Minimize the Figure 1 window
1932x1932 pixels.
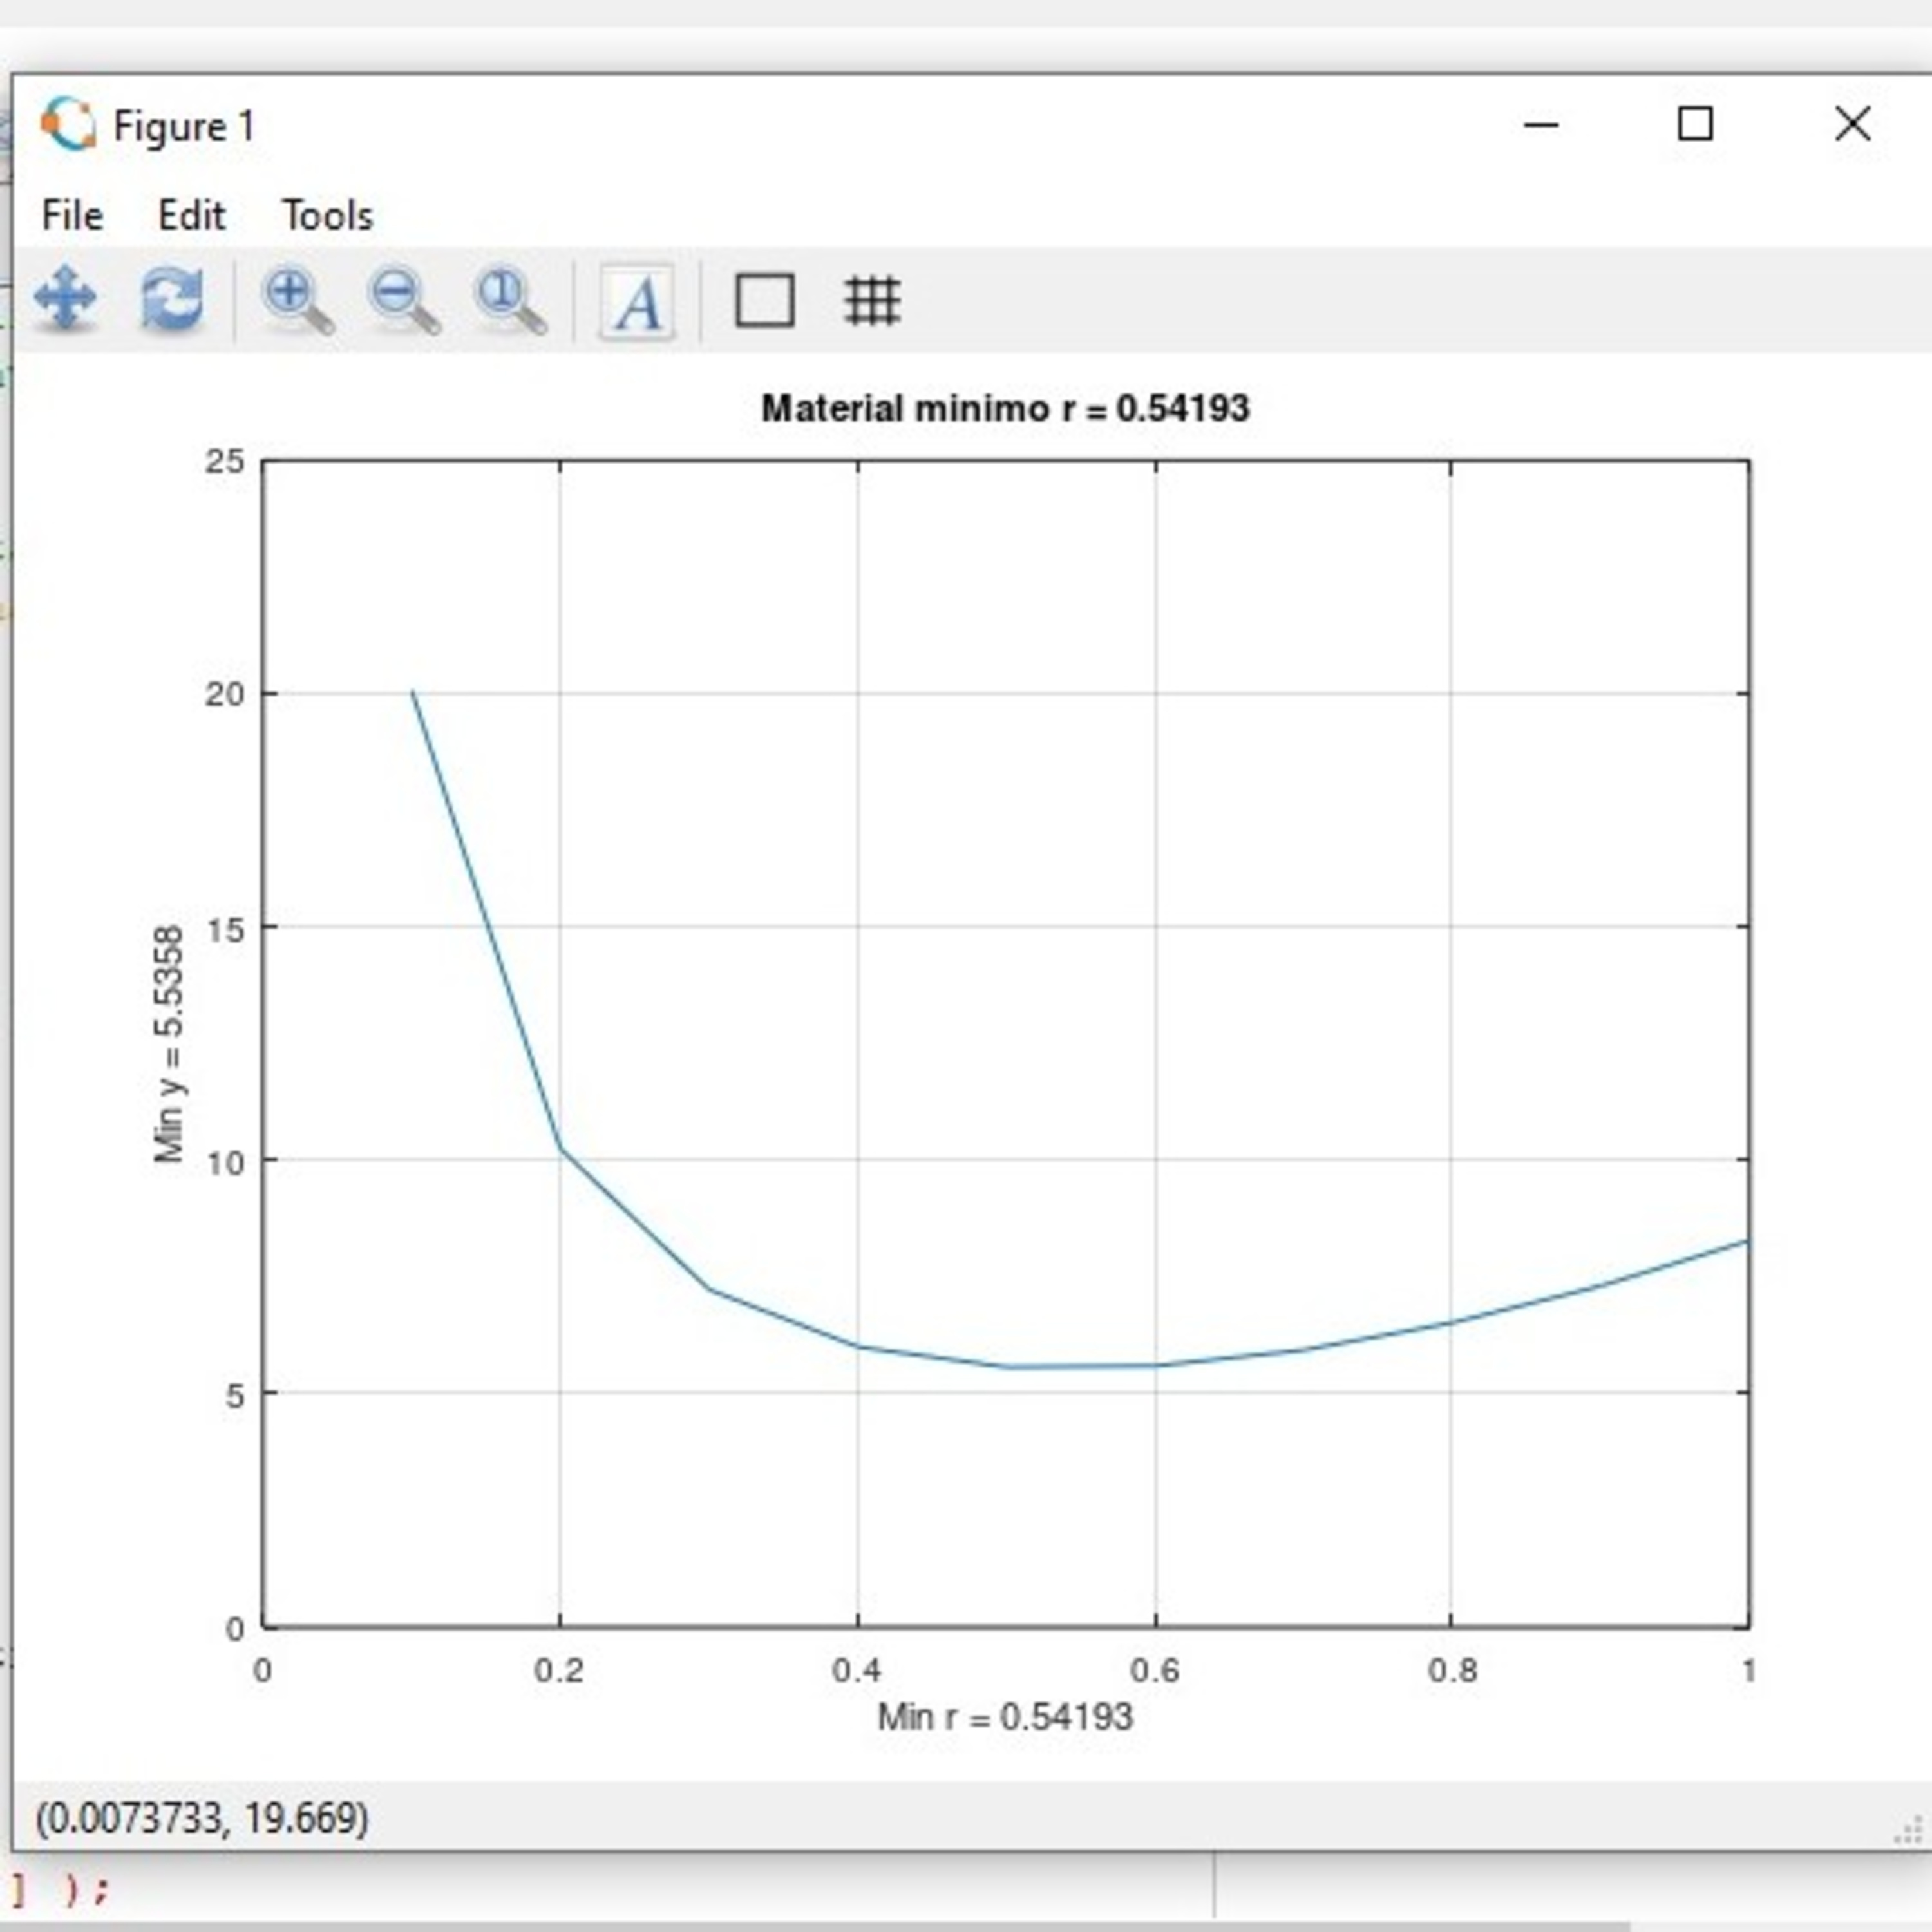click(1541, 125)
